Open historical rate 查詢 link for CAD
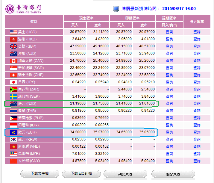This screenshot has height=183, width=214. click(x=197, y=61)
